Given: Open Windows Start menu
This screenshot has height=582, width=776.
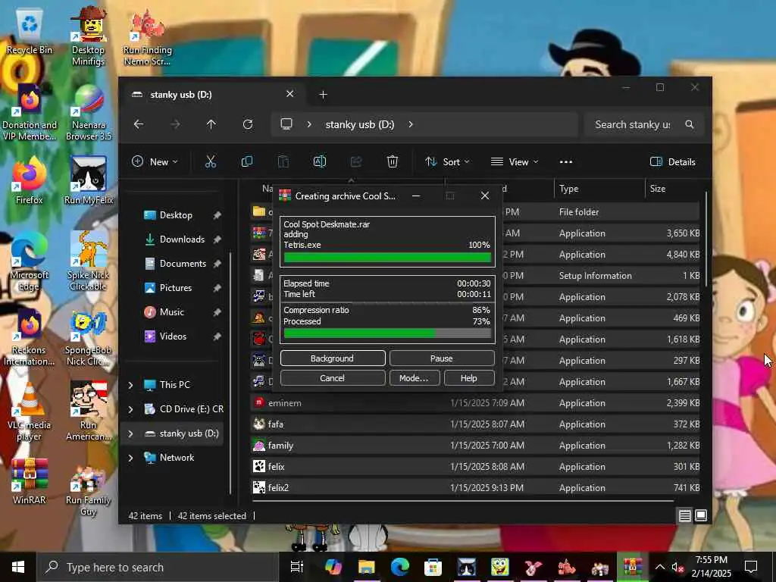Looking at the screenshot, I should coord(18,567).
